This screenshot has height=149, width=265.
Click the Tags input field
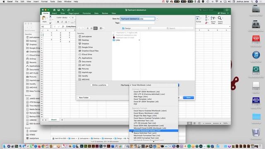click(137, 23)
